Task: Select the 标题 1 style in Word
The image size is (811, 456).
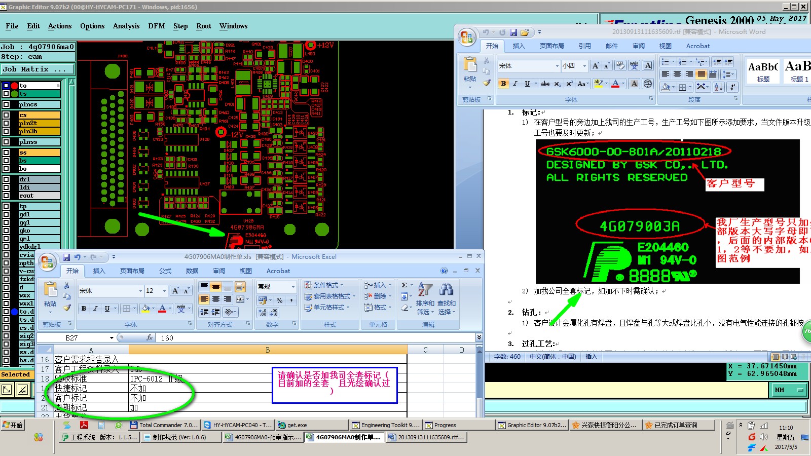Action: click(797, 71)
